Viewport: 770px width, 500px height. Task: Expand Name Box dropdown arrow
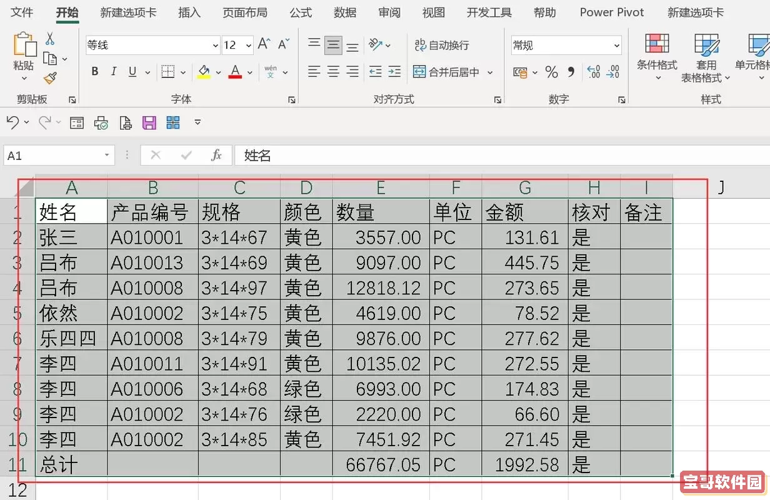pyautogui.click(x=107, y=155)
